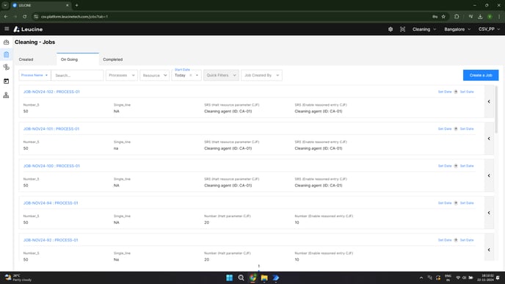
Task: Open the hierarchy tree icon in sidebar
Action: point(6,95)
